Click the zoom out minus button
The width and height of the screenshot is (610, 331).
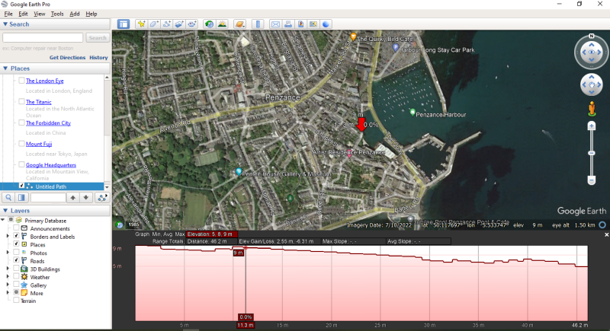coord(592,180)
